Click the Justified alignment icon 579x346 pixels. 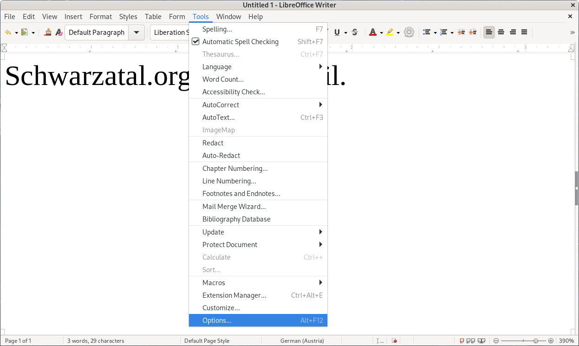(x=524, y=33)
